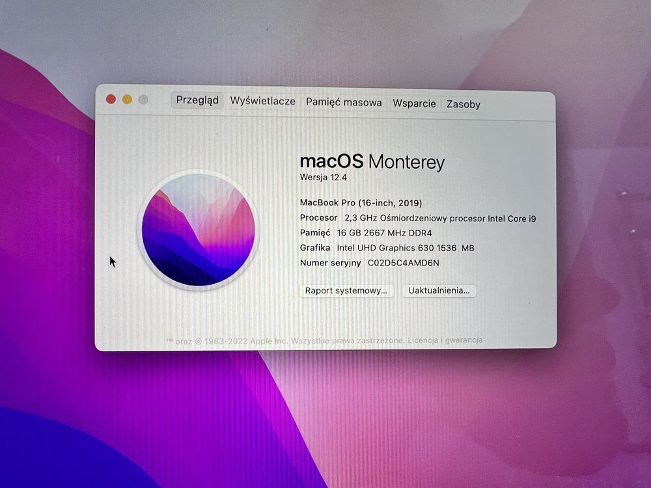651x488 pixels.
Task: Click the Raport systemowy... button
Action: tap(346, 291)
